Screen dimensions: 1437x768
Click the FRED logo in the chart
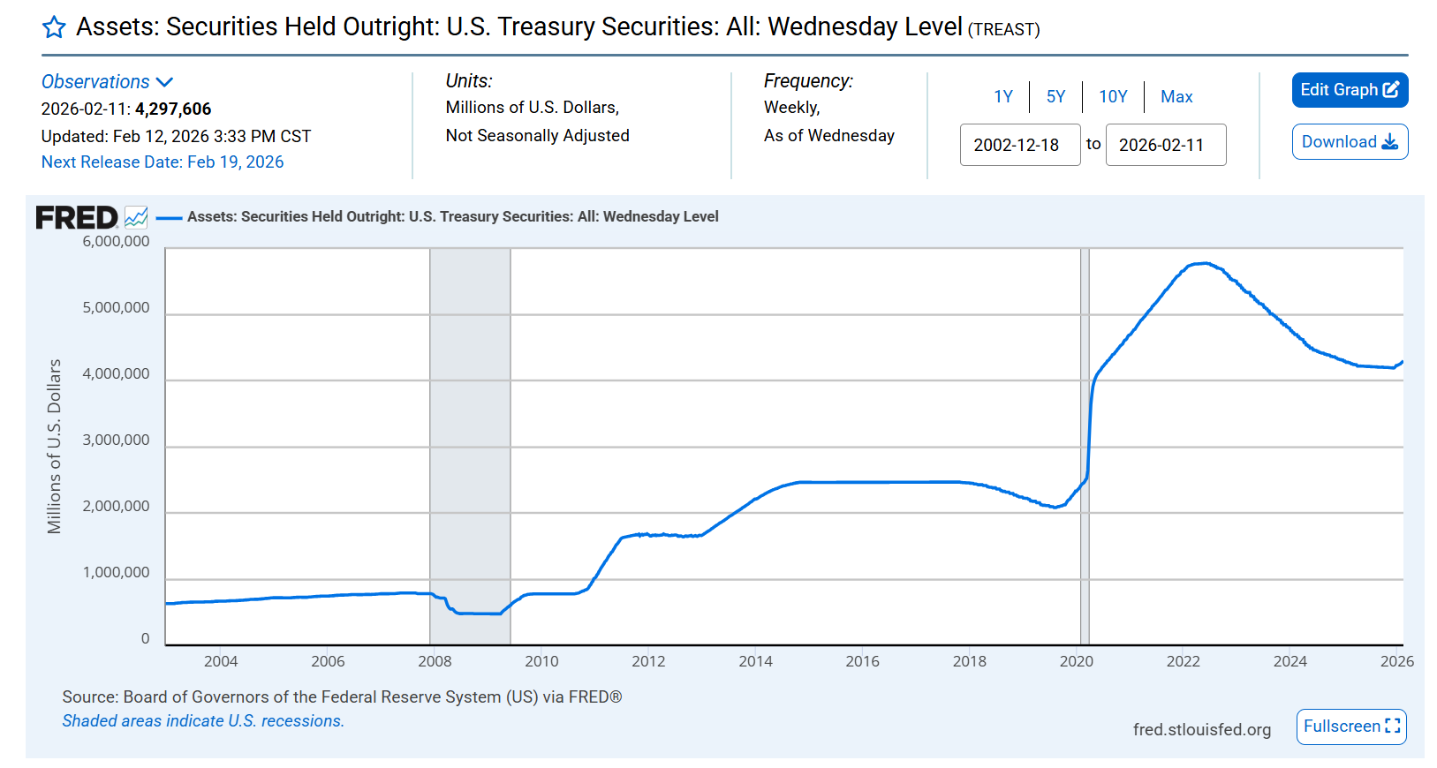click(76, 217)
